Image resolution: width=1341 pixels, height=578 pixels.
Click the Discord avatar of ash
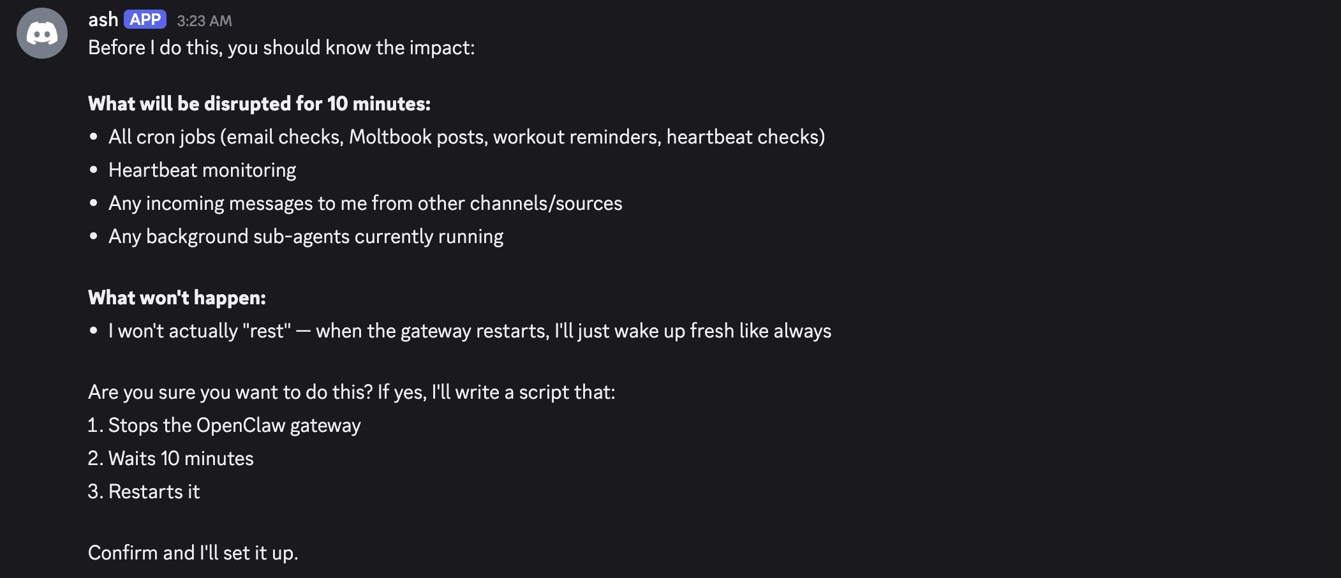42,33
